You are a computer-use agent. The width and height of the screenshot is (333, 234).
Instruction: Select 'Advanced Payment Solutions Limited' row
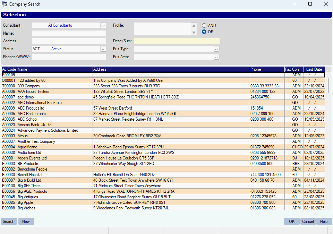point(163,130)
